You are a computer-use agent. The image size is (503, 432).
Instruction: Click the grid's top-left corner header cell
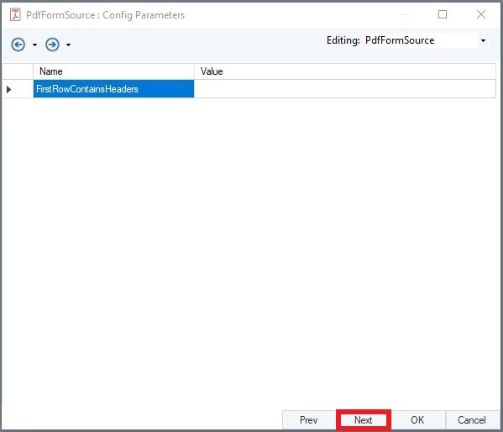18,71
